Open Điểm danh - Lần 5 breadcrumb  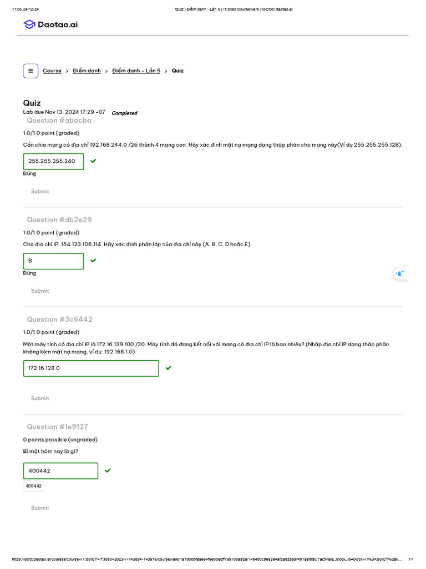click(x=136, y=71)
